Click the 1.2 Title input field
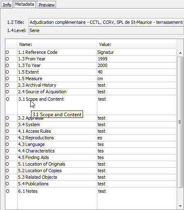 106,22
